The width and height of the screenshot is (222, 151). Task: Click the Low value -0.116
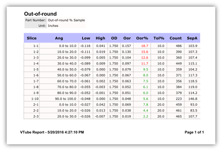86,46
